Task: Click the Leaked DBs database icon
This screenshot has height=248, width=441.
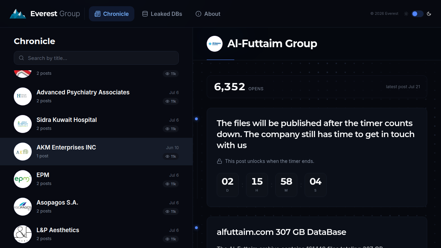Action: 145,14
